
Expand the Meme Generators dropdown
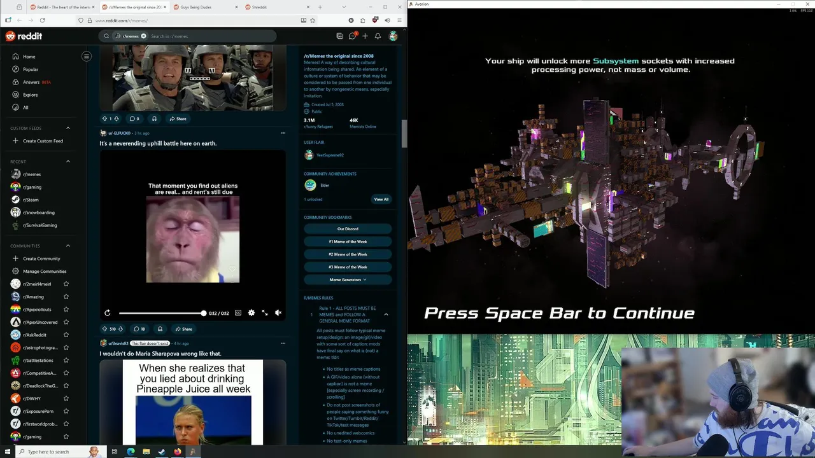tap(348, 279)
